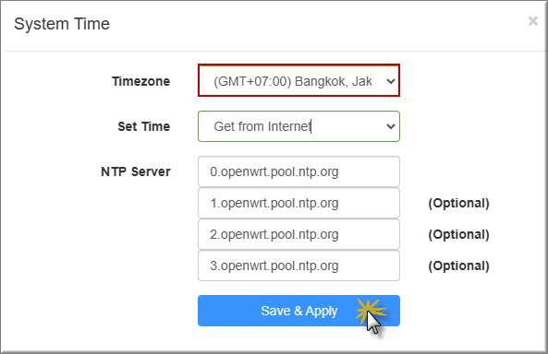The width and height of the screenshot is (548, 354).
Task: Click the (Optional) note beside 2.openwrt server
Action: pyautogui.click(x=458, y=234)
